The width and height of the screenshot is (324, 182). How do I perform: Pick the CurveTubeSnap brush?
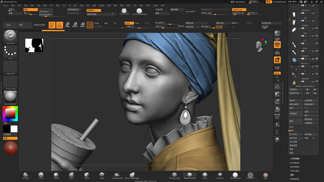pos(139,12)
